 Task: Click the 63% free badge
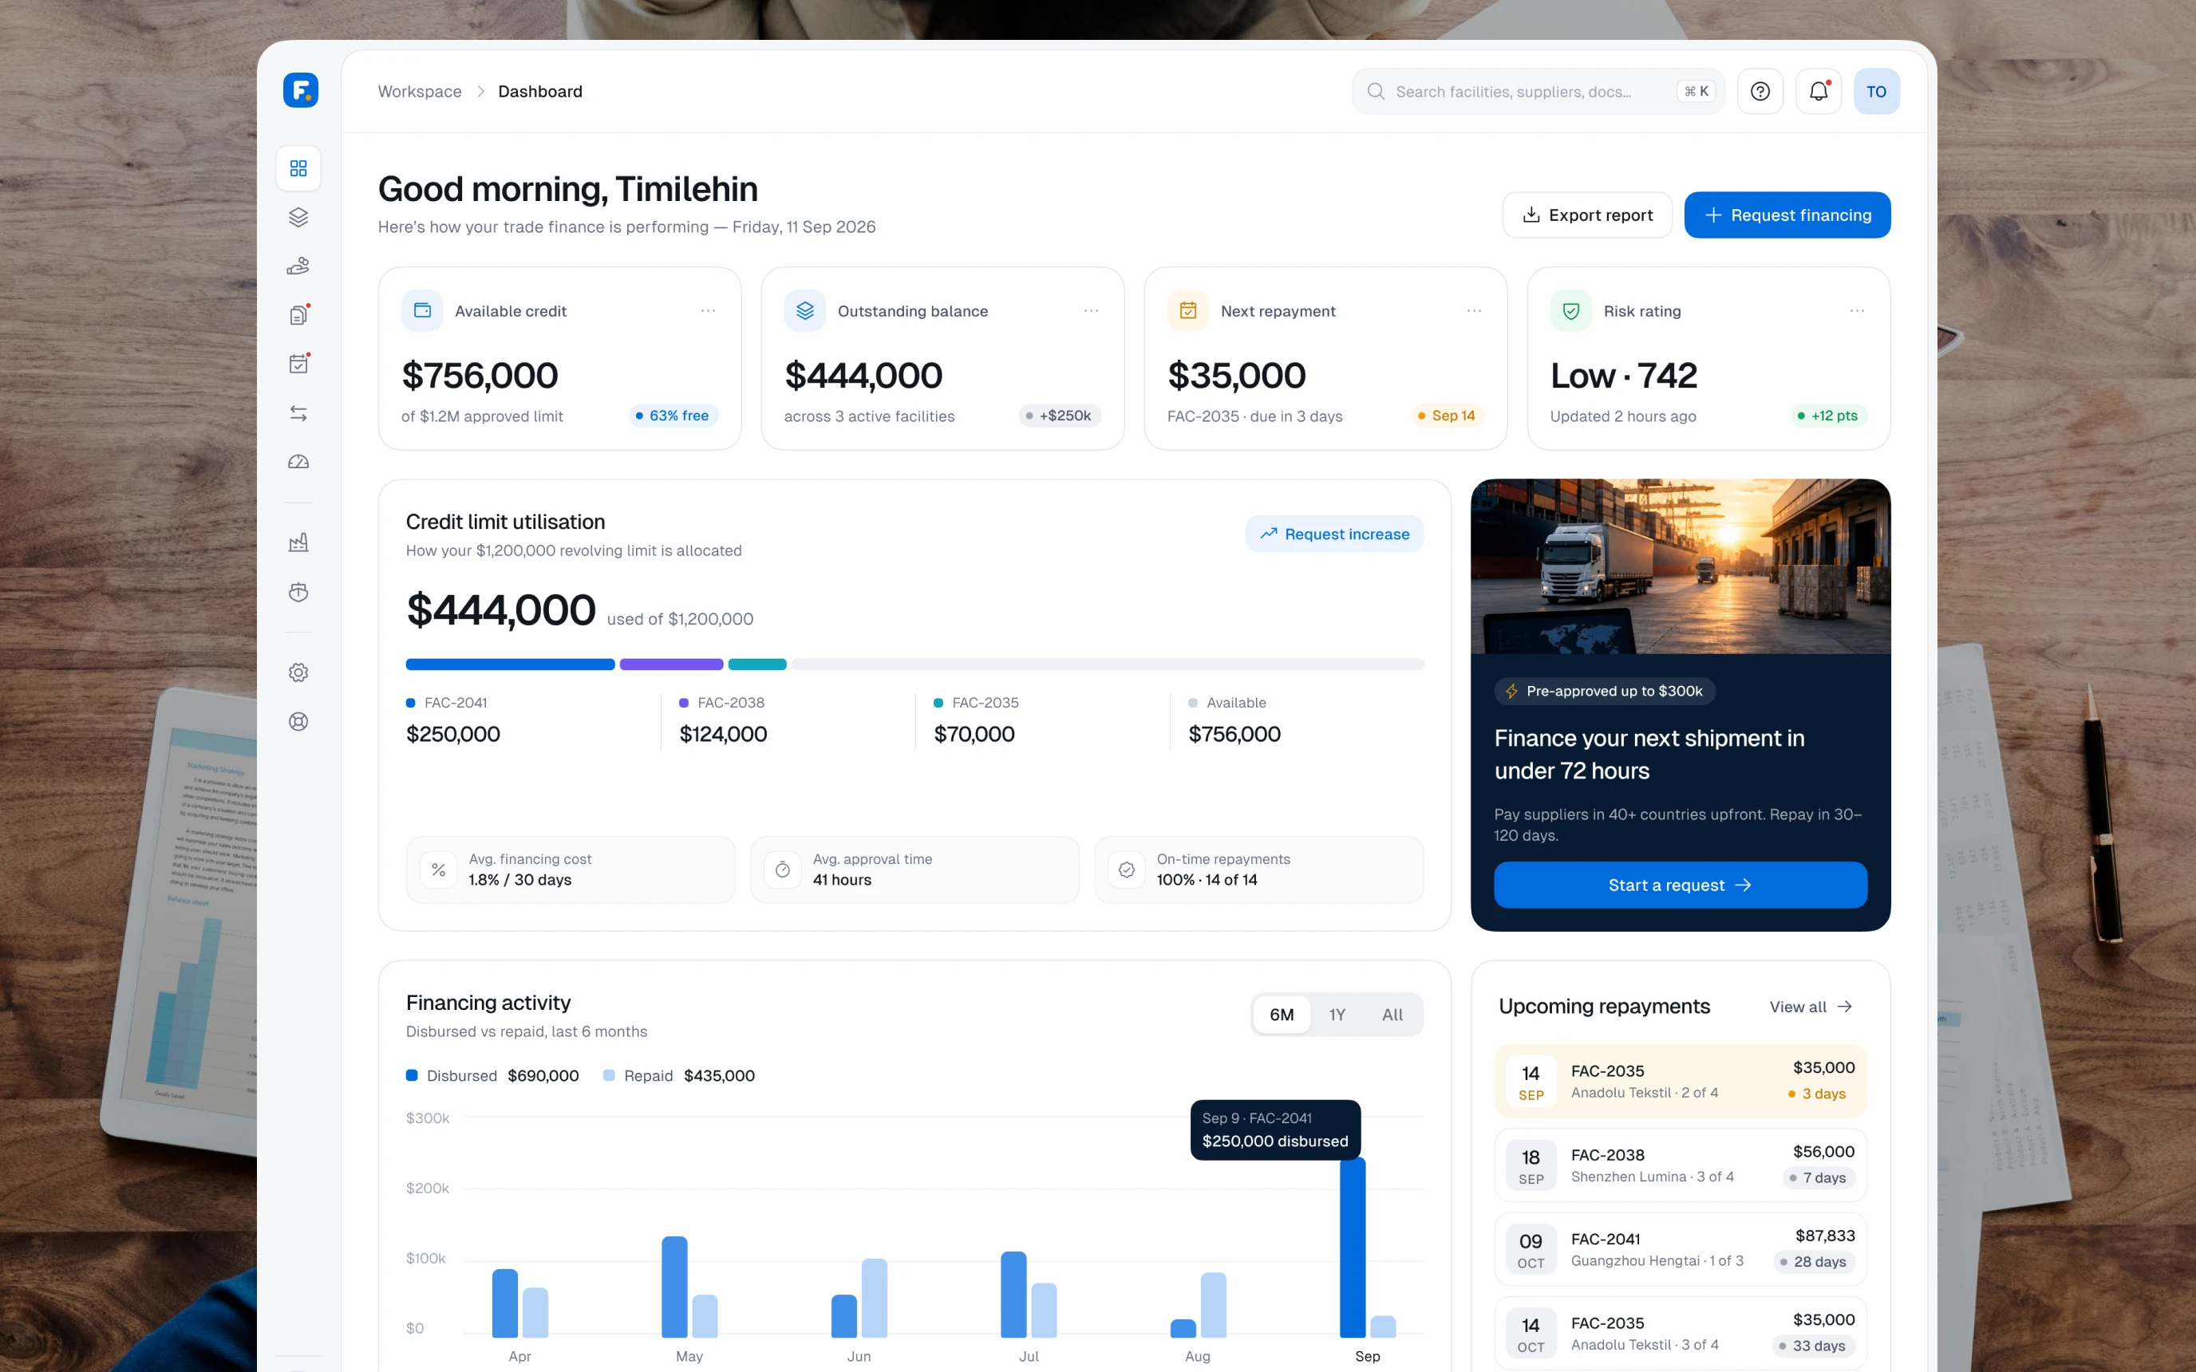click(673, 416)
